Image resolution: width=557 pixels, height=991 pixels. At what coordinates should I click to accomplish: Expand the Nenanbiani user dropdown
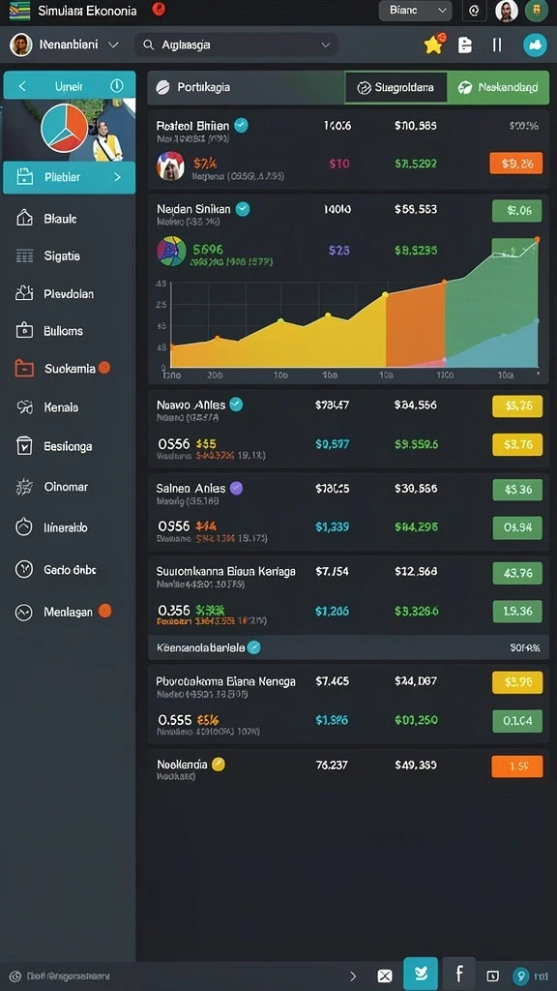coord(65,45)
